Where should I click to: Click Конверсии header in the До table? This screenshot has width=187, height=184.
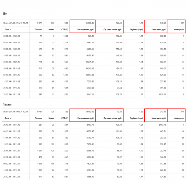coord(179,30)
